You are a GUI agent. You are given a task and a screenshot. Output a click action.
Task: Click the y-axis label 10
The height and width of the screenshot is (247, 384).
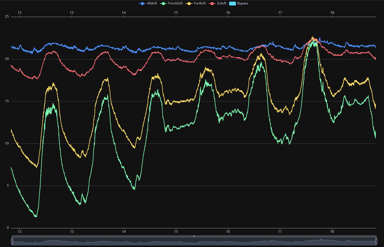click(x=7, y=143)
